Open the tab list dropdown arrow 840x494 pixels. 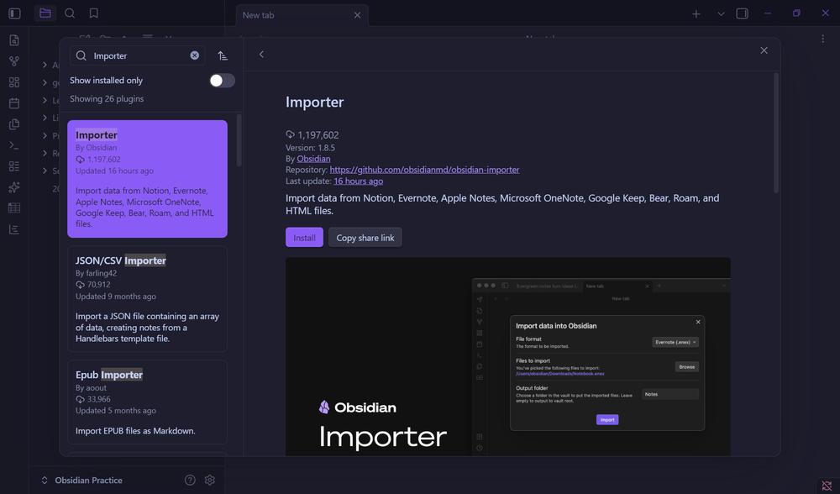click(x=721, y=14)
